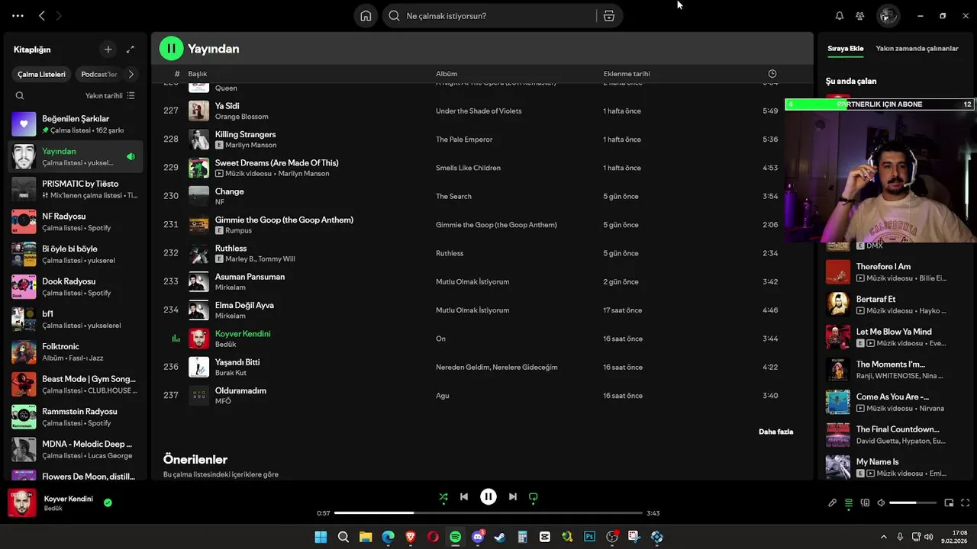This screenshot has height=549, width=977.
Task: Open Windows Start menu
Action: pos(321,537)
